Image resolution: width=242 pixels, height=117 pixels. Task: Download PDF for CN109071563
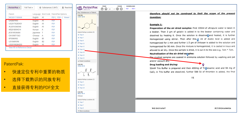(53, 36)
